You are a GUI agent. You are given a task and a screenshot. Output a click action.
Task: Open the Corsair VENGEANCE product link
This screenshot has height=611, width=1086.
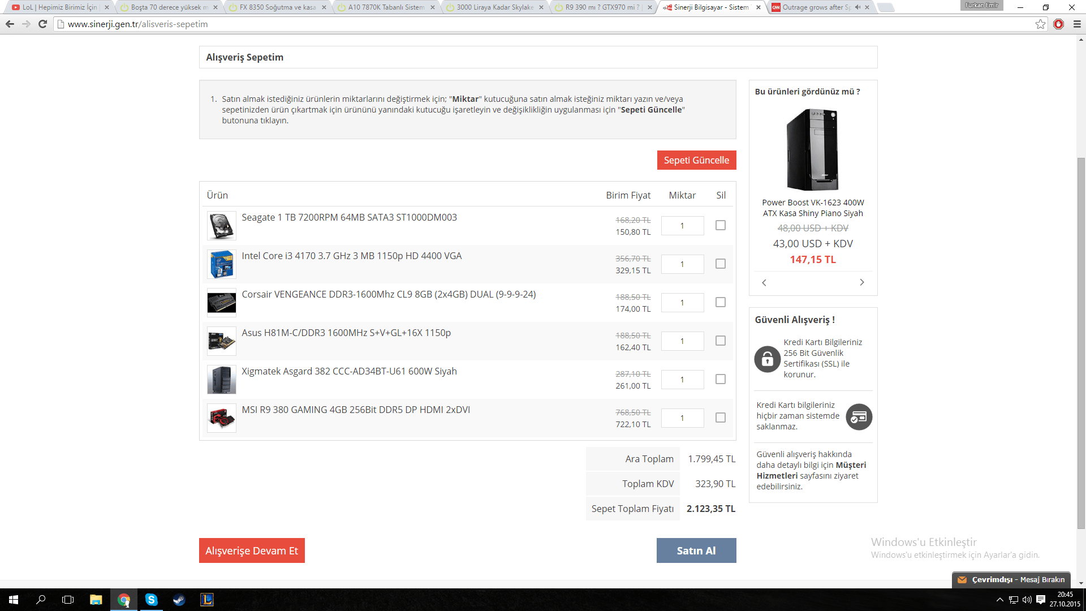pos(389,294)
